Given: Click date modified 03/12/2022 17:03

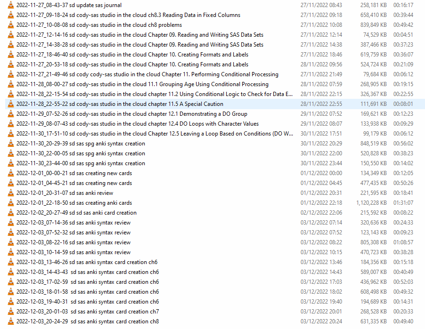Looking at the screenshot, I should pyautogui.click(x=321, y=282).
